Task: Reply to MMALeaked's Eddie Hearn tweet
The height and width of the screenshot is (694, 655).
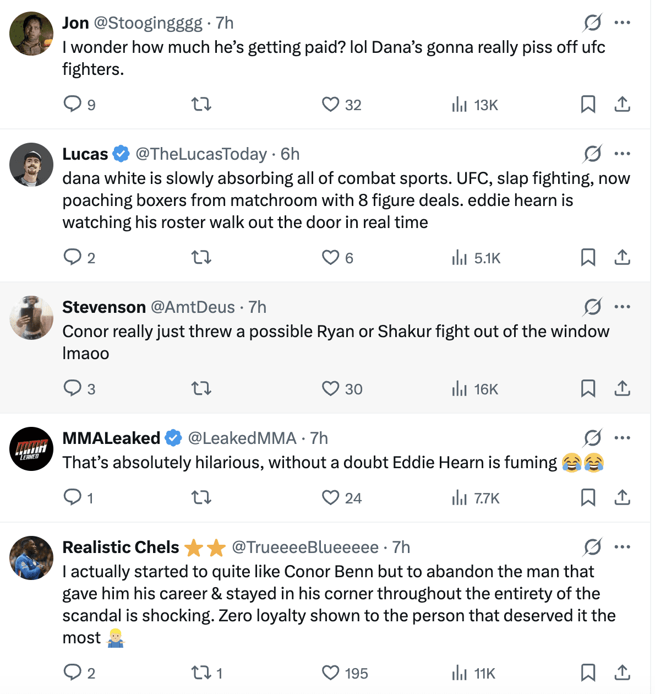Action: pos(73,497)
